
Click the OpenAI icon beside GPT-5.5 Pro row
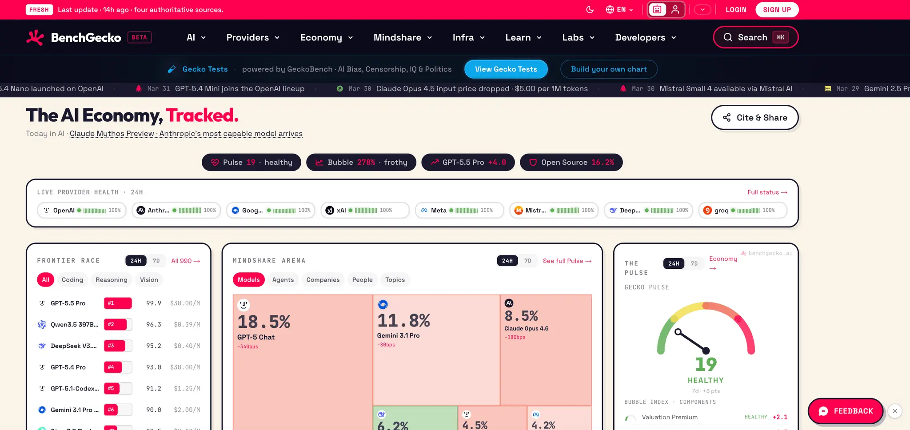[42, 303]
